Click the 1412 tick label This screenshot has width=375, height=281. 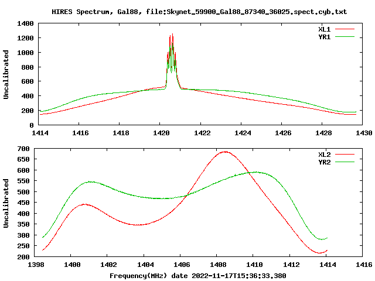[x=291, y=265]
